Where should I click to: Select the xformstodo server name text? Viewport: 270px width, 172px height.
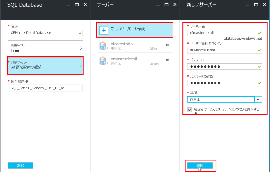tap(122, 44)
